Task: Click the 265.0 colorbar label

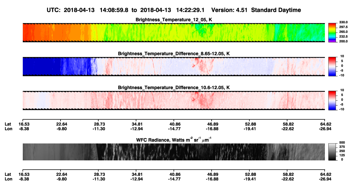Action: click(x=344, y=32)
